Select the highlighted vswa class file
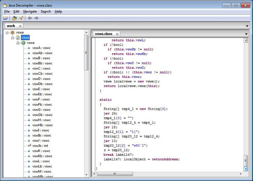The width and height of the screenshot is (253, 181). (25, 38)
